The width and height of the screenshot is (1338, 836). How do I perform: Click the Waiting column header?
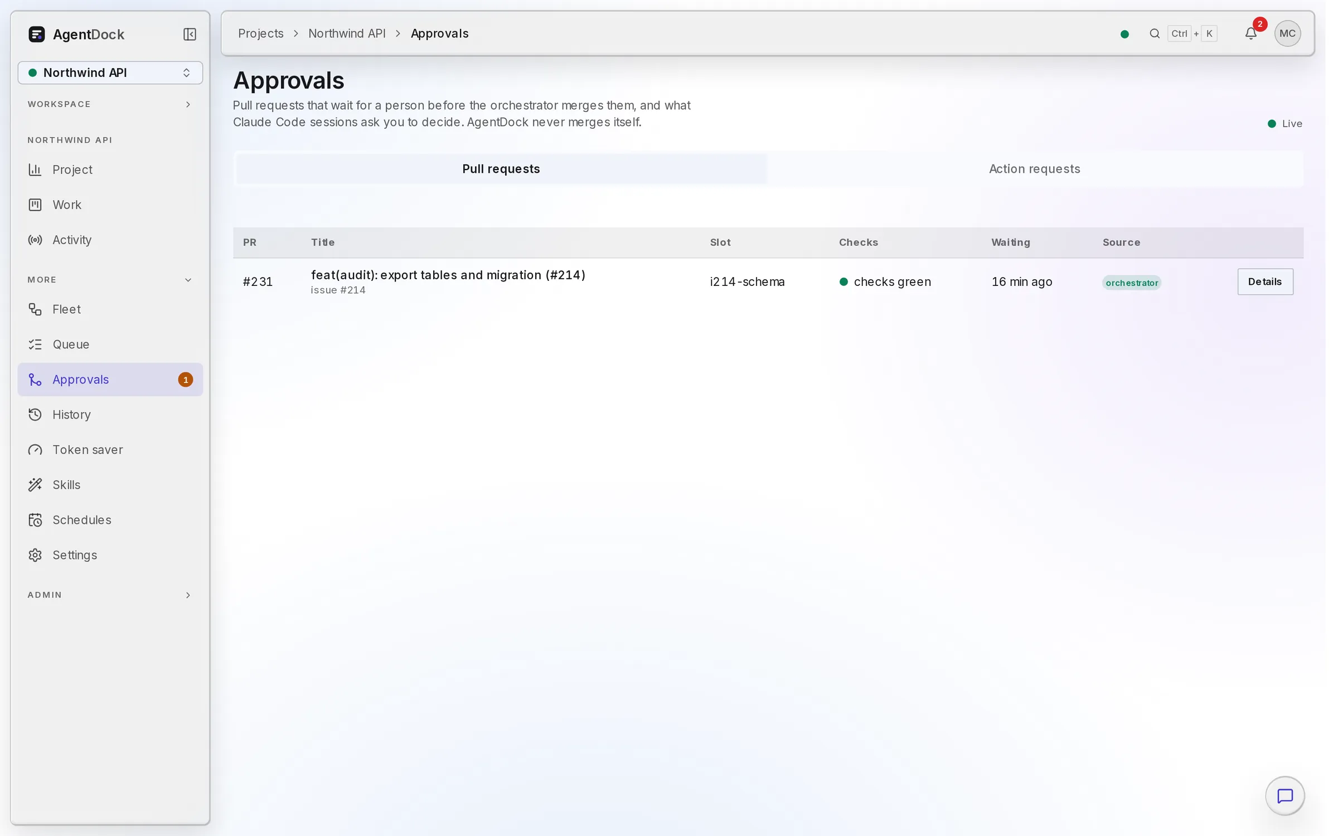[x=1010, y=242]
